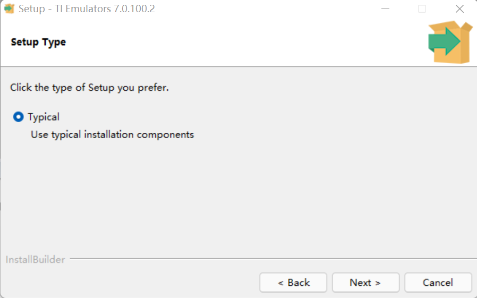477x298 pixels.
Task: Click the 'Click the type of Setup' instruction text
Action: pos(89,88)
